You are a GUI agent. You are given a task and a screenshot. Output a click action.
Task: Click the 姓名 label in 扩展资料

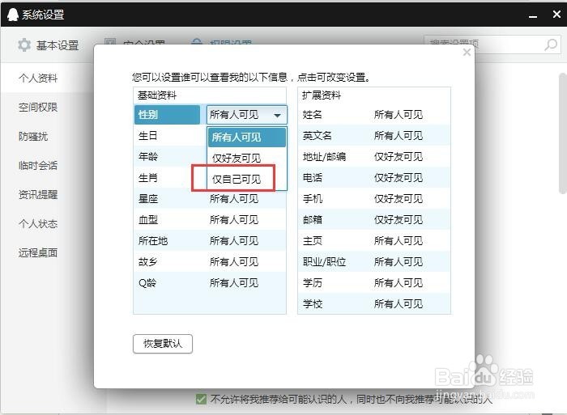(313, 115)
